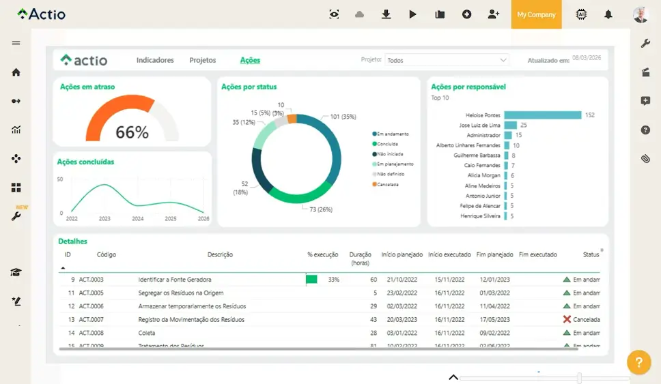Toggle the hamburger menu in left sidebar
The height and width of the screenshot is (384, 661).
coord(16,43)
